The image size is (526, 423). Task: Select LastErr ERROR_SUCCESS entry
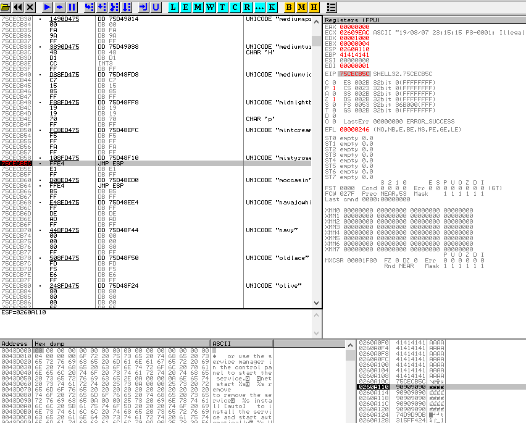399,122
